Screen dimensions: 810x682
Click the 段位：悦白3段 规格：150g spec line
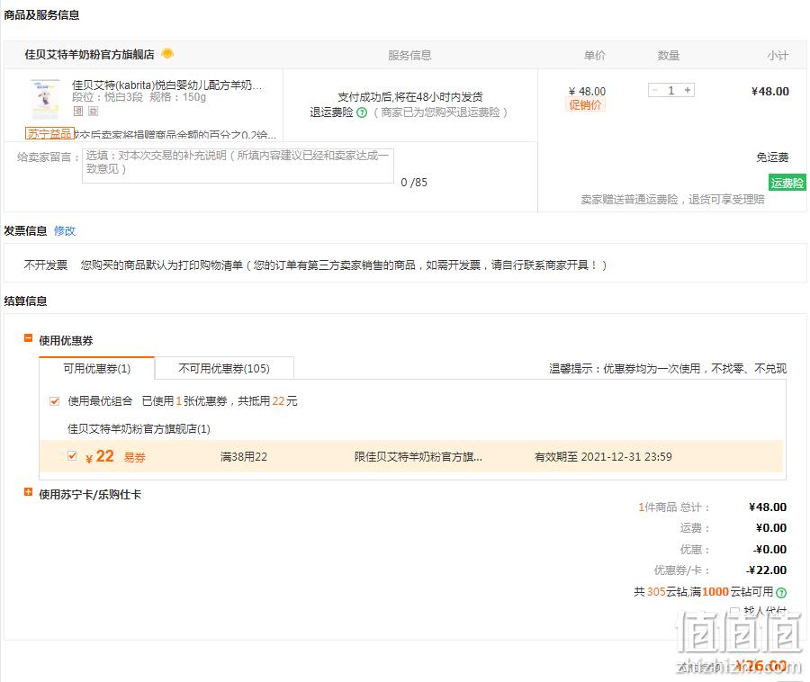[x=139, y=97]
